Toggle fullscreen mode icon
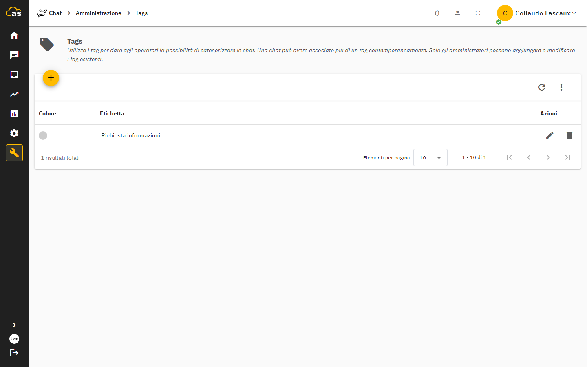Viewport: 587px width, 367px height. point(478,13)
